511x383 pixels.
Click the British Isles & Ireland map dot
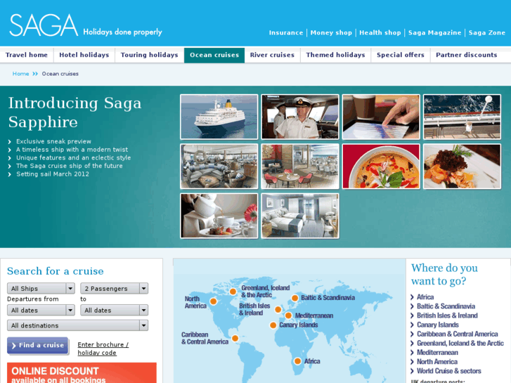coord(278,309)
